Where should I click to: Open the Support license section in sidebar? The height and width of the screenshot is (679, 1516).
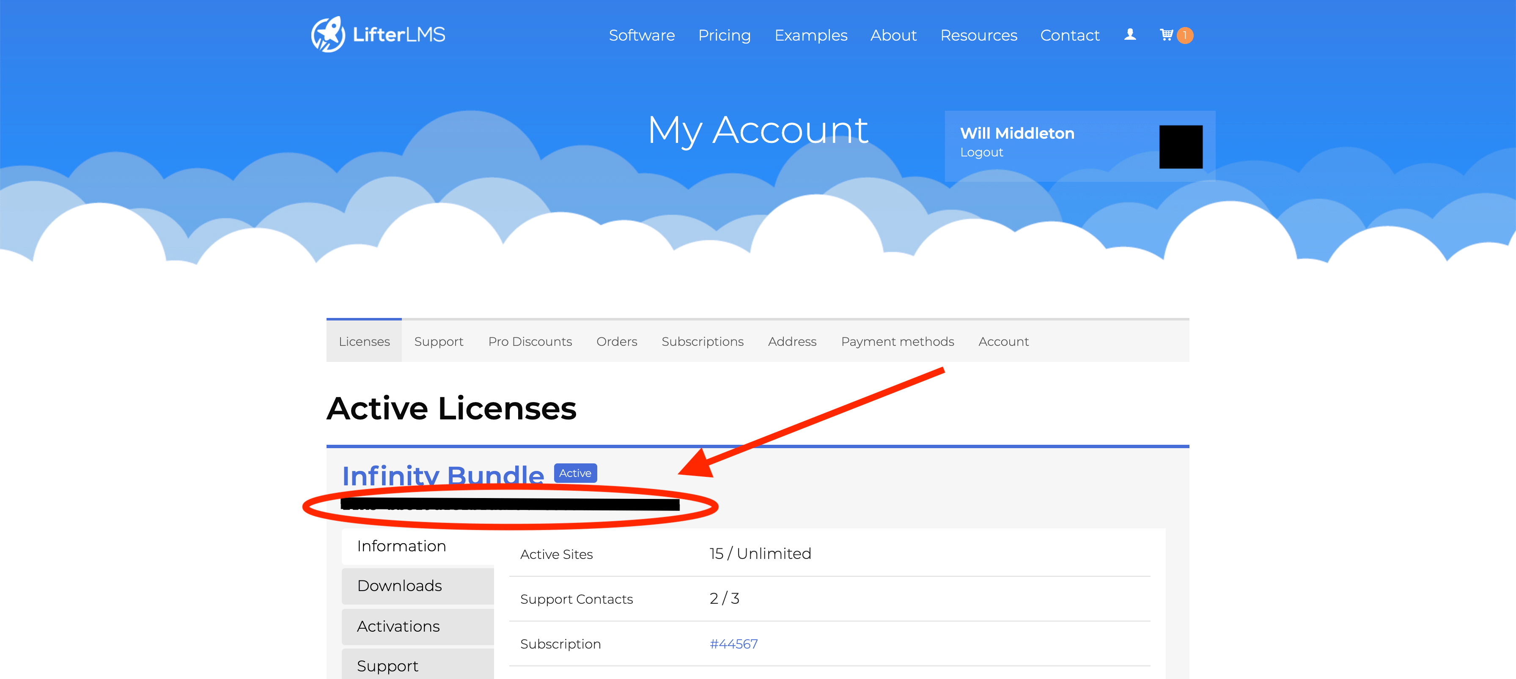click(x=418, y=665)
